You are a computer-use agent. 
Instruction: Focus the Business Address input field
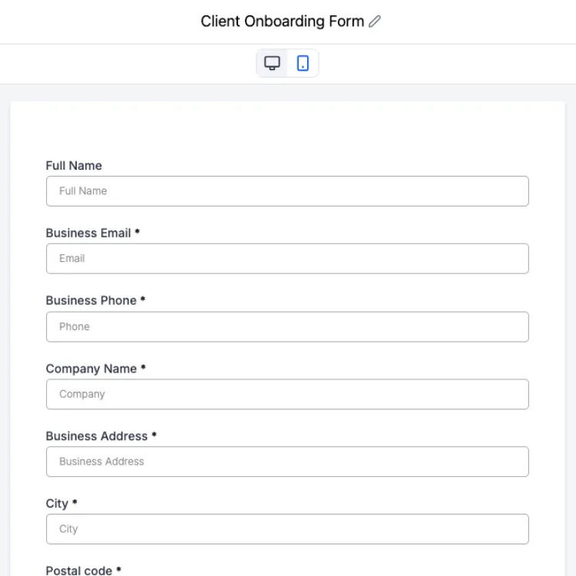(287, 462)
